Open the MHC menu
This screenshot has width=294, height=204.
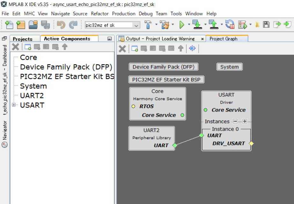pyautogui.click(x=29, y=13)
